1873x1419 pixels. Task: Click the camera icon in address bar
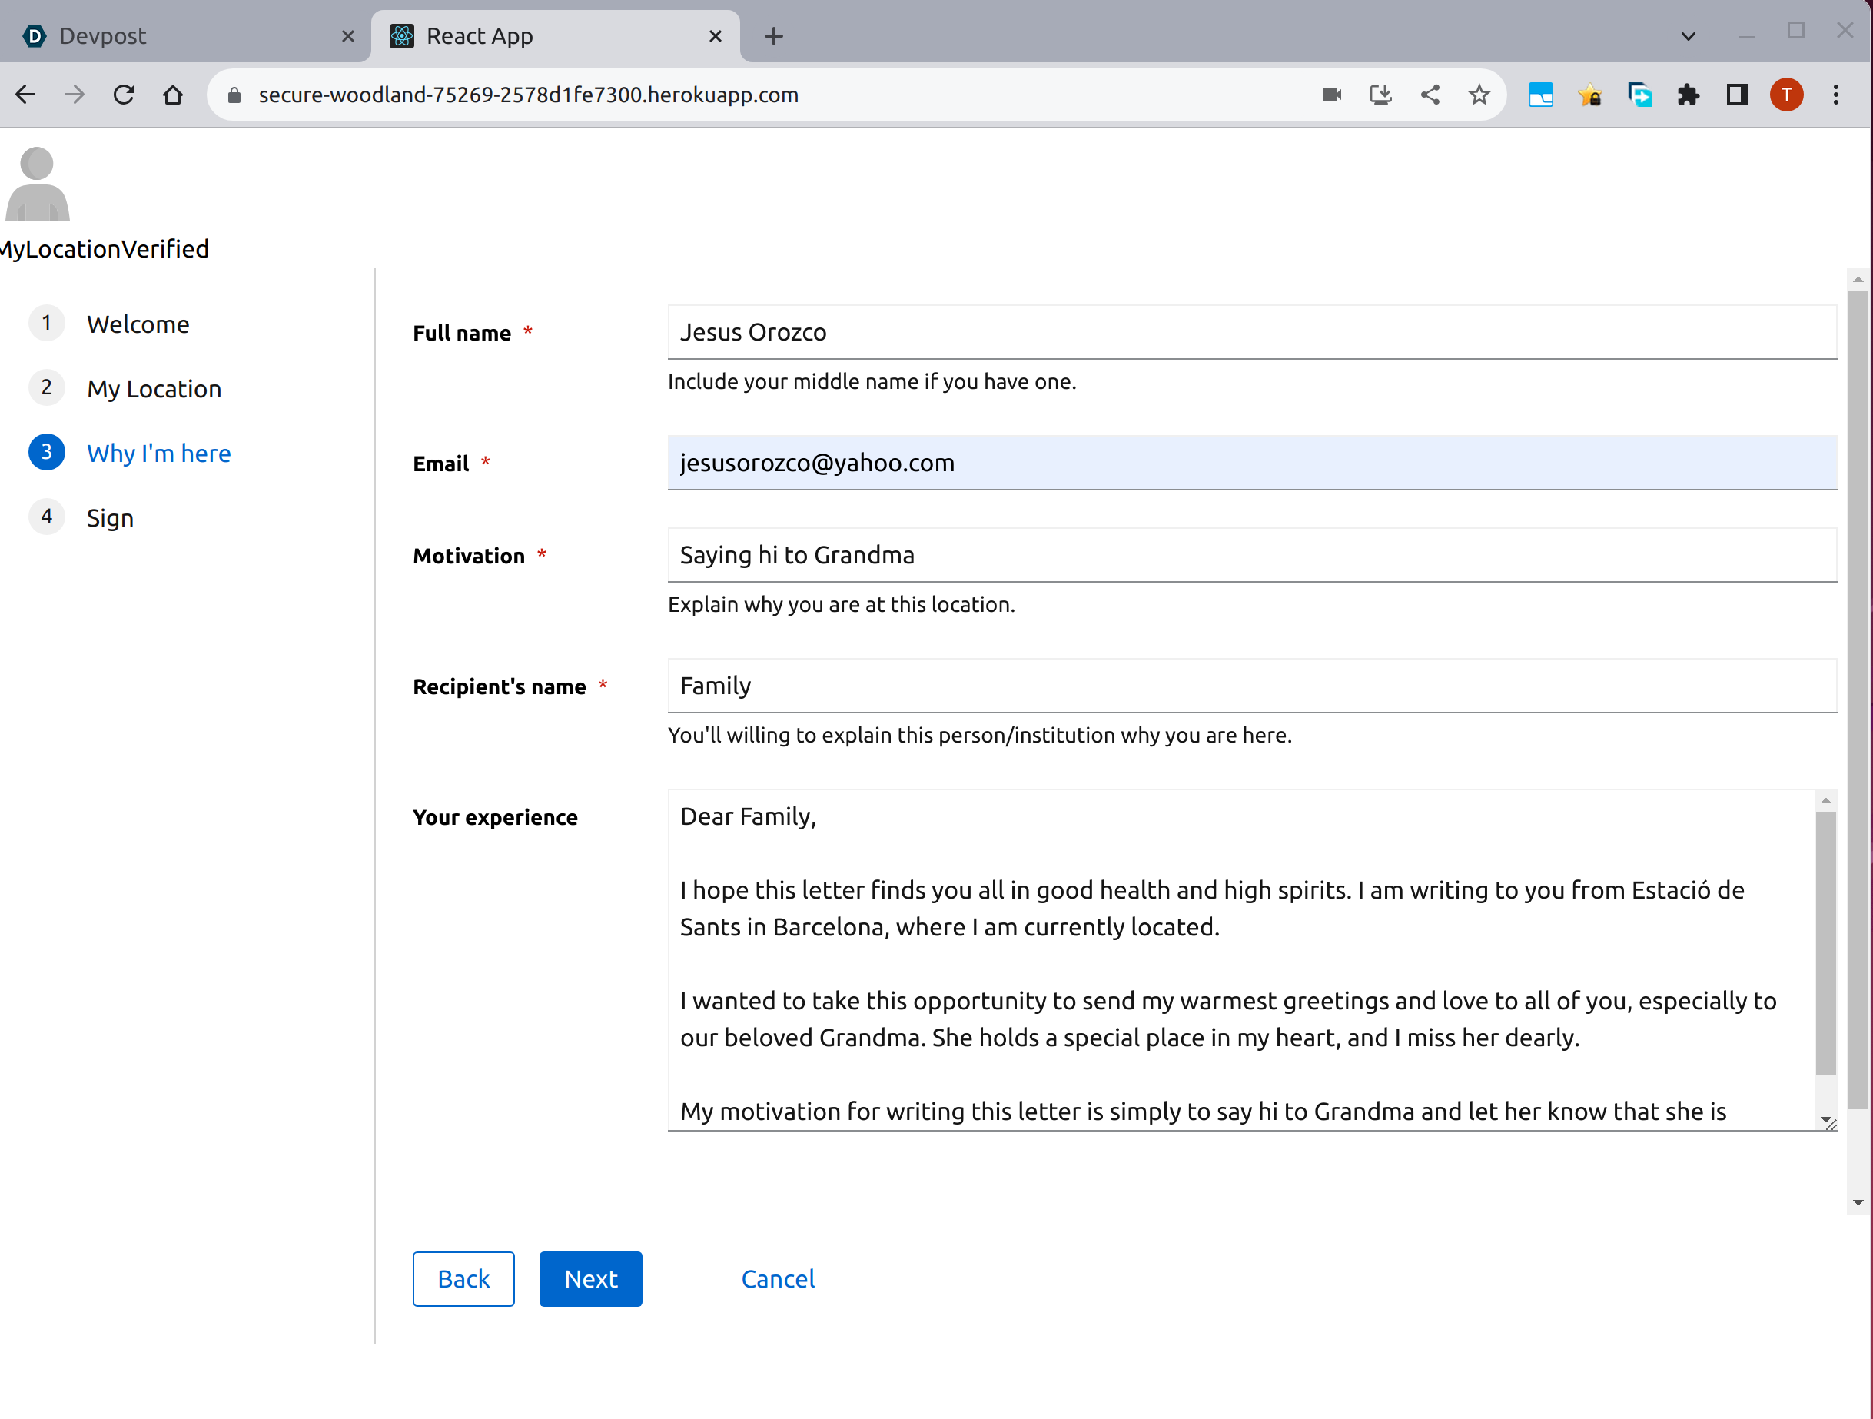pos(1331,95)
